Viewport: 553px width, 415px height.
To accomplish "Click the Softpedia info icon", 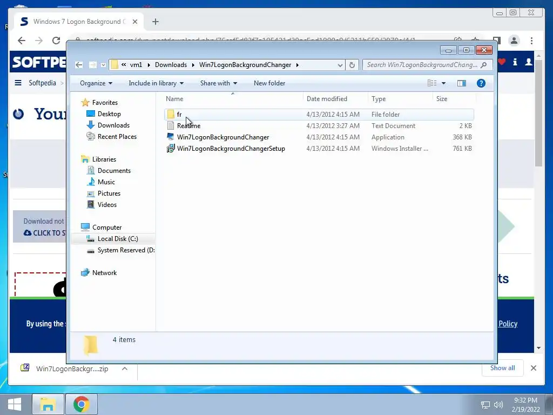I will pos(515,62).
